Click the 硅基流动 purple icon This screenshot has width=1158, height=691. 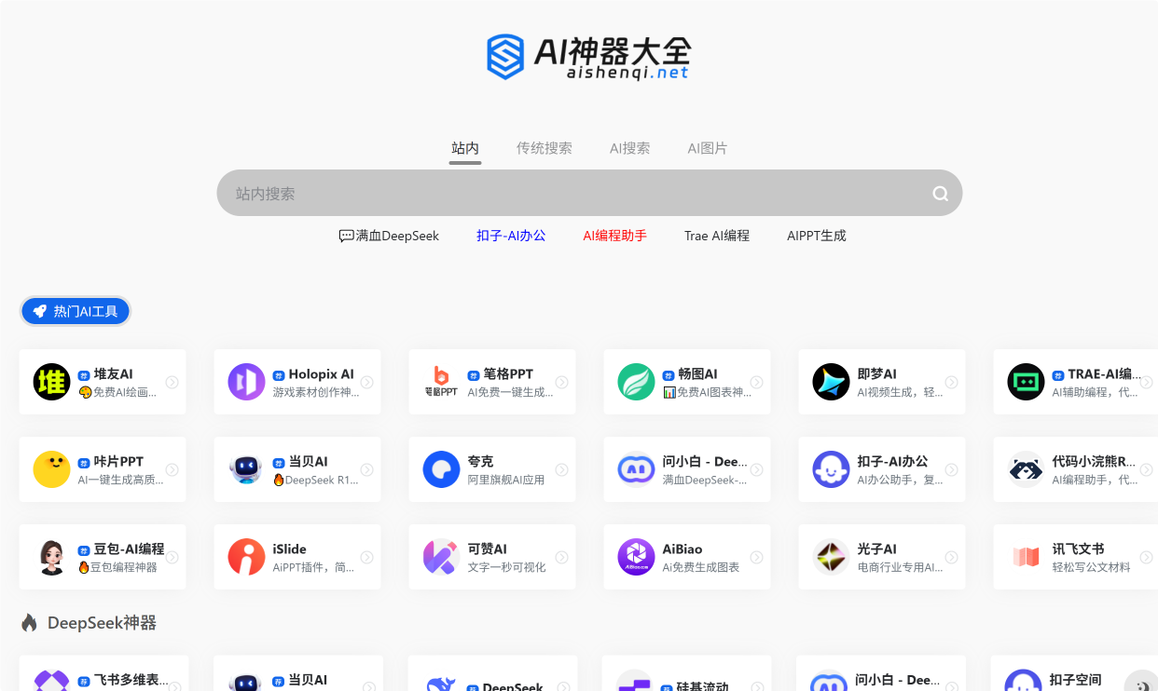point(635,681)
